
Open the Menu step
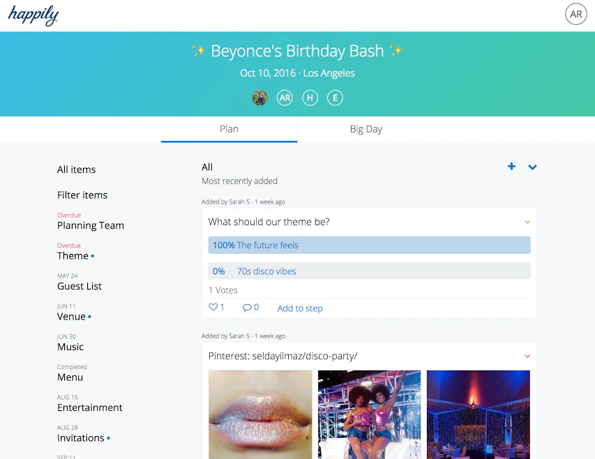[x=70, y=377]
